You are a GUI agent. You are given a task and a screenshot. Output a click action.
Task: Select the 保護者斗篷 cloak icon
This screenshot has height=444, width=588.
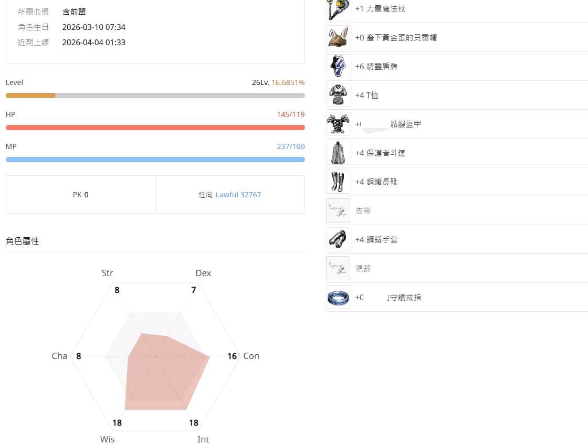pos(338,153)
